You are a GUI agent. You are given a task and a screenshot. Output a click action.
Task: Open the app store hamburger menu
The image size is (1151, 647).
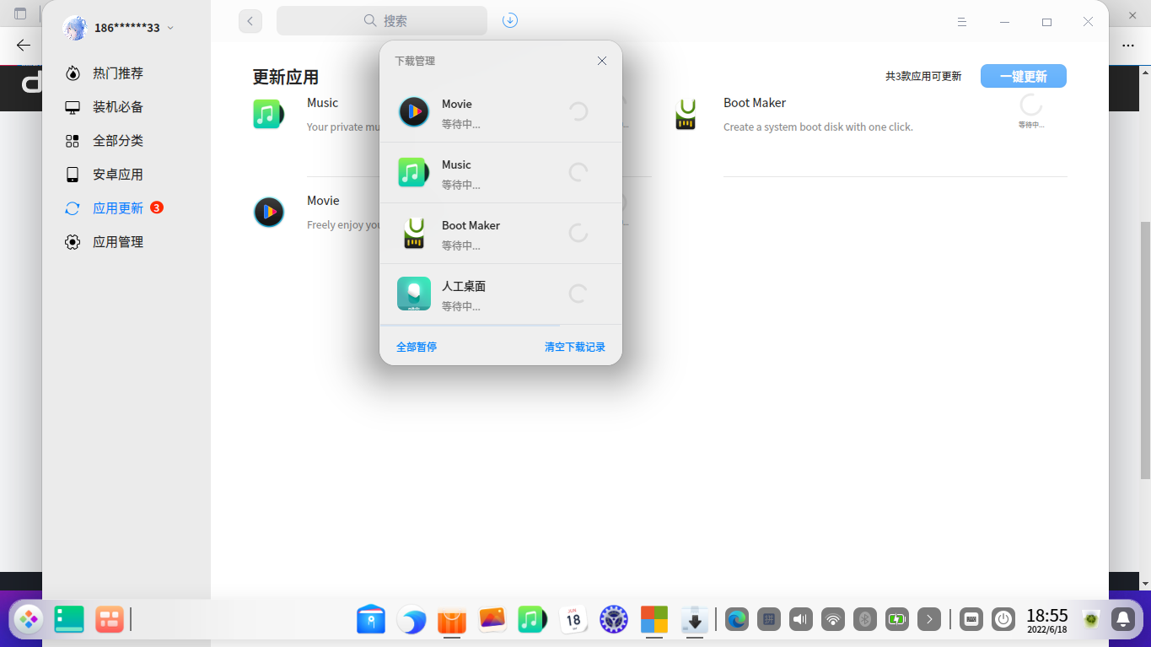962,22
